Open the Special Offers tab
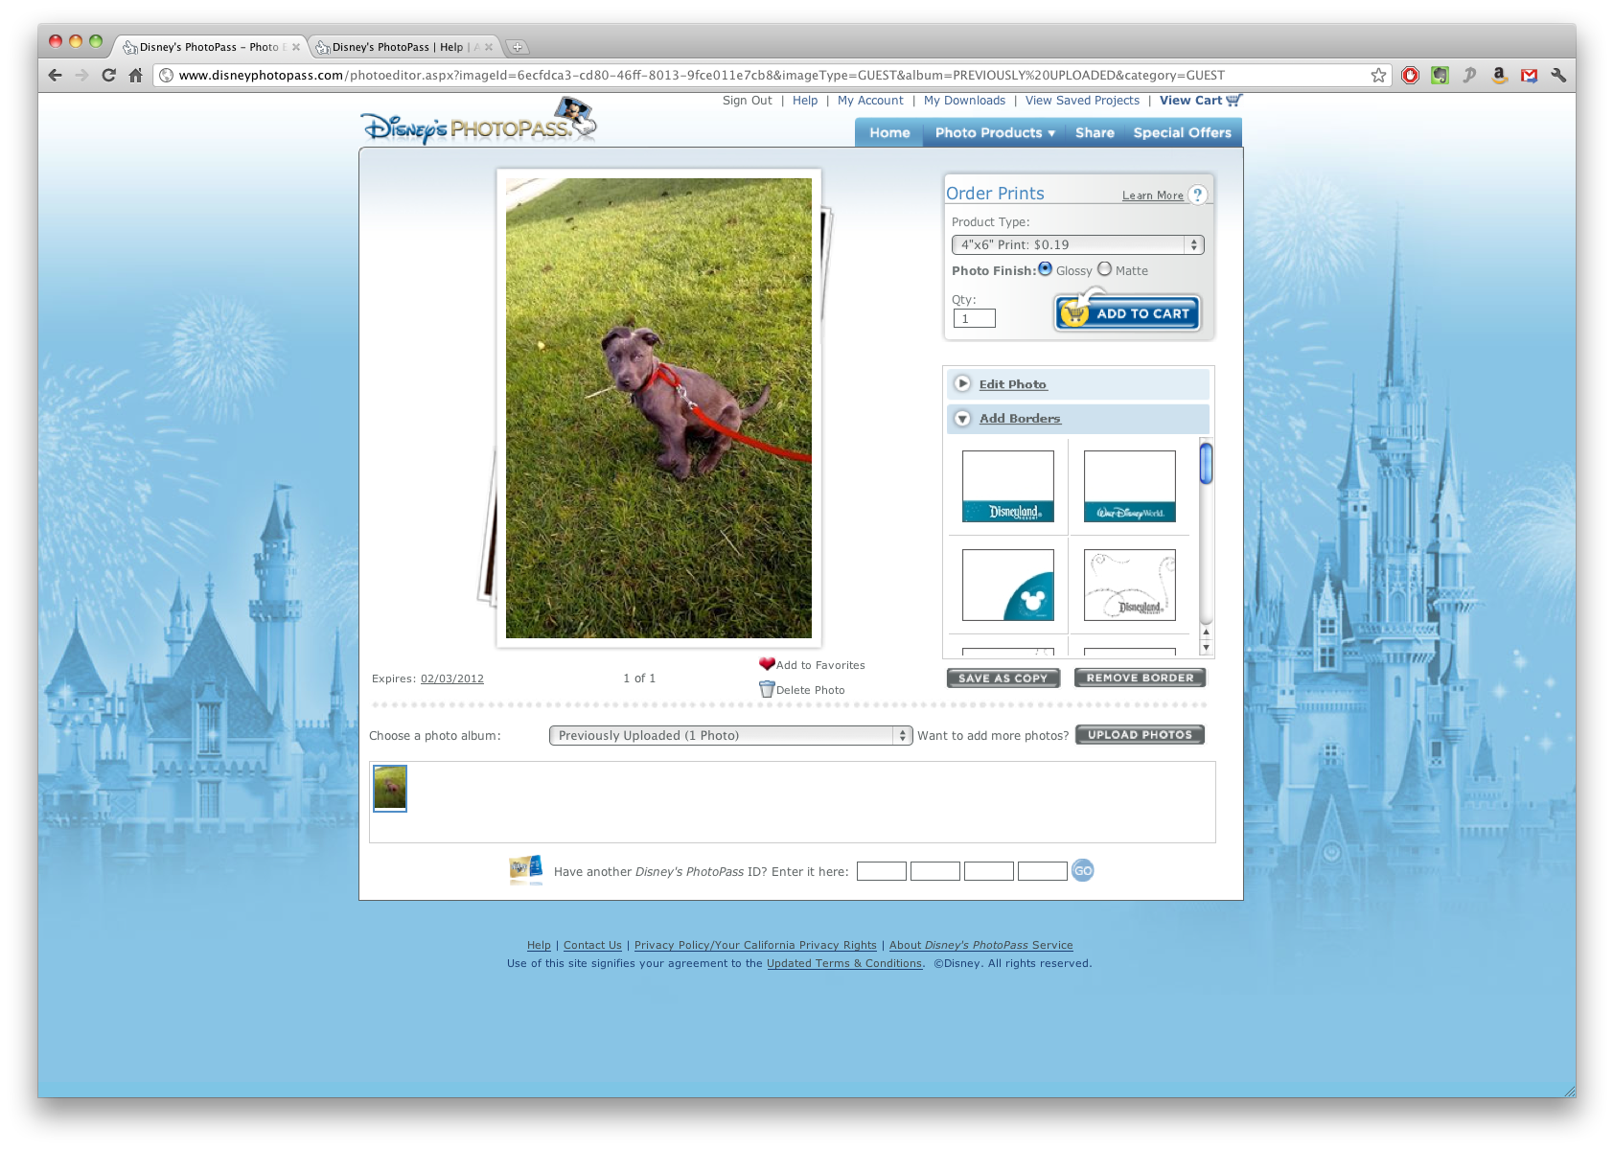Viewport: 1614px width, 1150px height. 1182,132
